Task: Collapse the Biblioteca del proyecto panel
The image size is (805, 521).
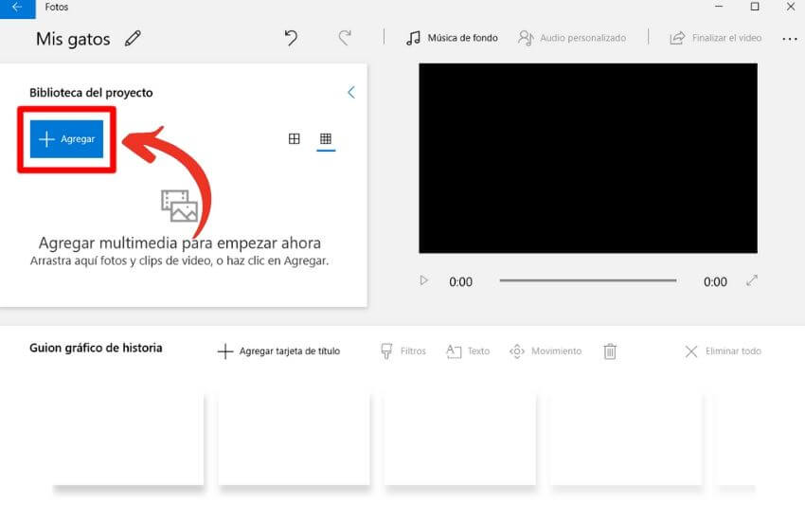Action: point(351,93)
